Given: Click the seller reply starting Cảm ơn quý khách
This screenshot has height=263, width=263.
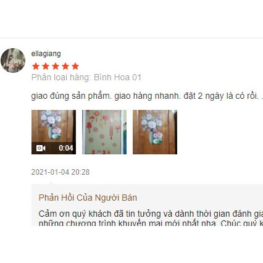Looking at the screenshot, I should coord(151,214).
